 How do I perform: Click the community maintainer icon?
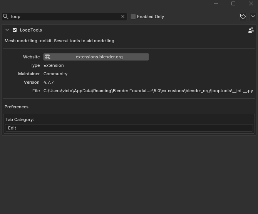point(251,30)
